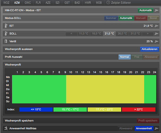
Task: Open the WOZ room tab
Action: (x=6, y=3)
